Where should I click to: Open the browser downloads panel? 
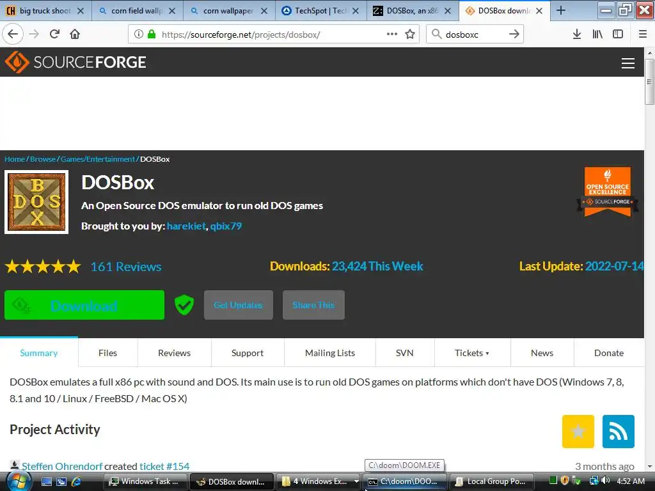click(577, 35)
